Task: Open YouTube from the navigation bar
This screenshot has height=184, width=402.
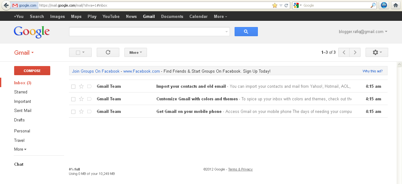Action: click(111, 16)
